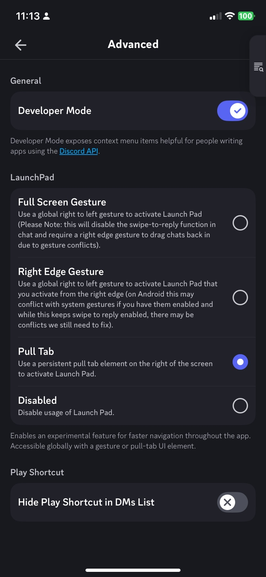Select the Disabled Launch Pad radio button
This screenshot has width=266, height=577.
240,406
